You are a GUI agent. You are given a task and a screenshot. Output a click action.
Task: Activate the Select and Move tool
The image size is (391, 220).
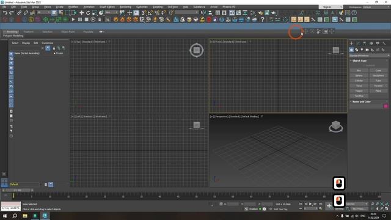coord(81,13)
